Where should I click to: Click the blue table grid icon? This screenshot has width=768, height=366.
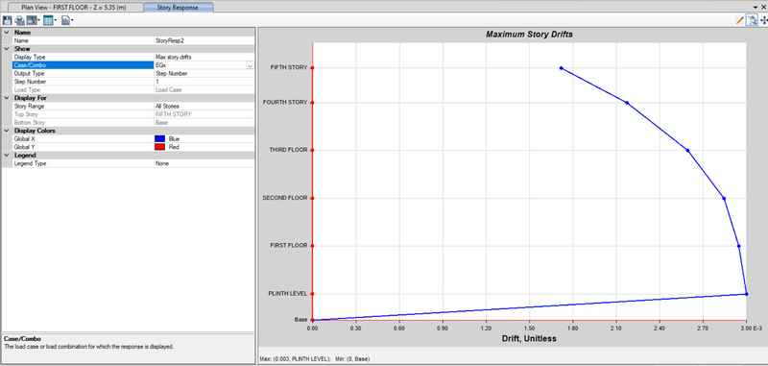[x=48, y=20]
